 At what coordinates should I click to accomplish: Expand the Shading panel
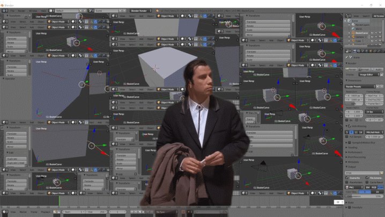pyautogui.click(x=352, y=147)
